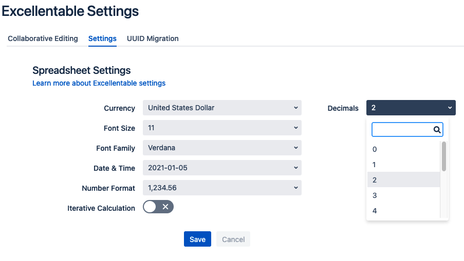The height and width of the screenshot is (261, 464).
Task: Focus the Decimals search input field
Action: click(407, 130)
